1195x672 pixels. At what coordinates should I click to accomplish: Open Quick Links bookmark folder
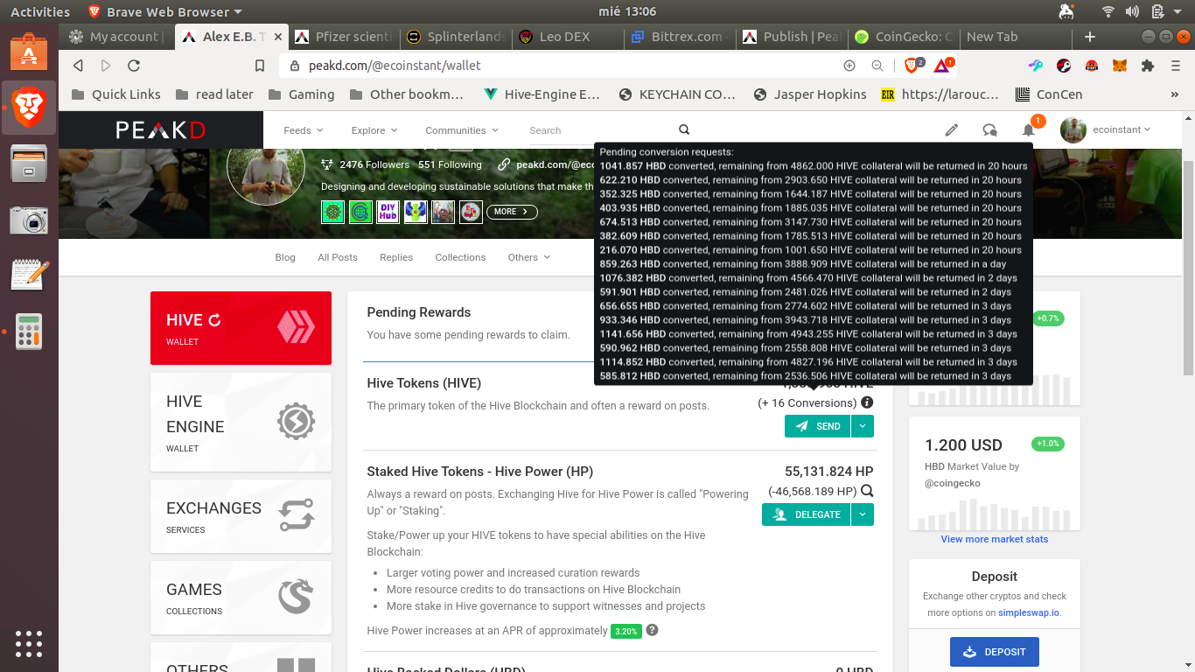coord(115,94)
